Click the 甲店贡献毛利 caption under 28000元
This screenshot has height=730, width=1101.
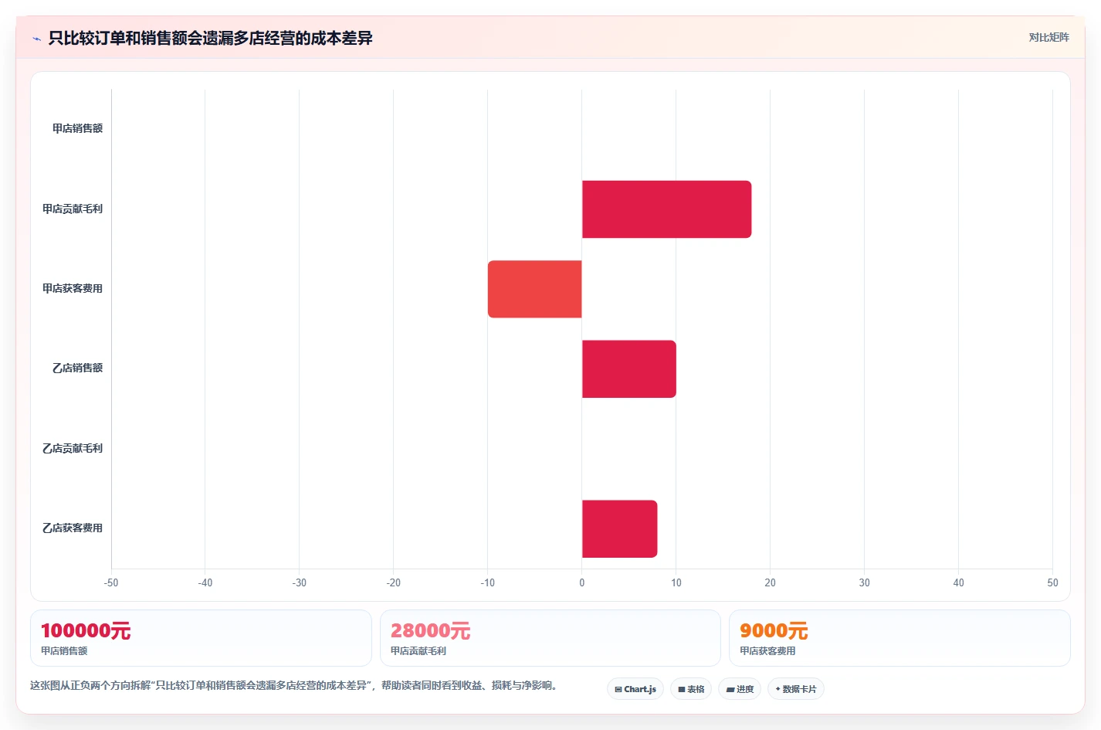(x=418, y=651)
